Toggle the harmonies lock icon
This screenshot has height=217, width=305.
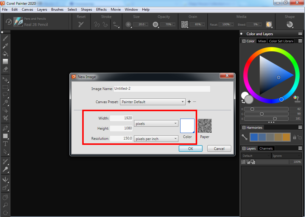pos(295,137)
